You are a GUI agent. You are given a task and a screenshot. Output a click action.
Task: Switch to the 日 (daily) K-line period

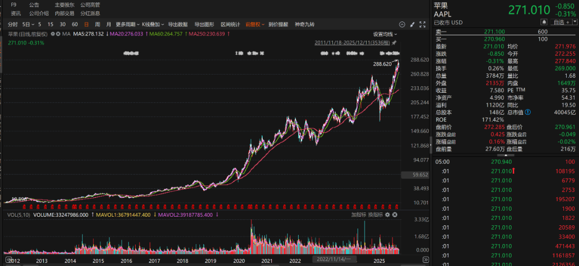coord(86,25)
